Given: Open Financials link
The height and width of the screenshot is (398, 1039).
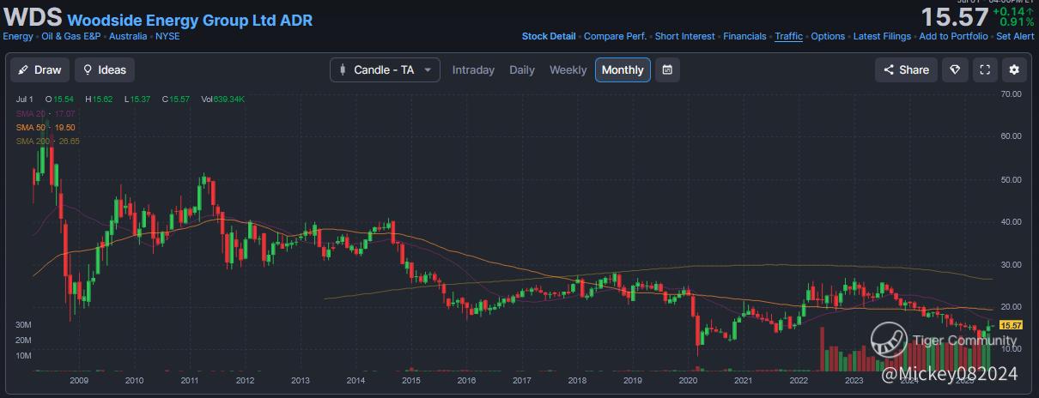Looking at the screenshot, I should point(744,37).
